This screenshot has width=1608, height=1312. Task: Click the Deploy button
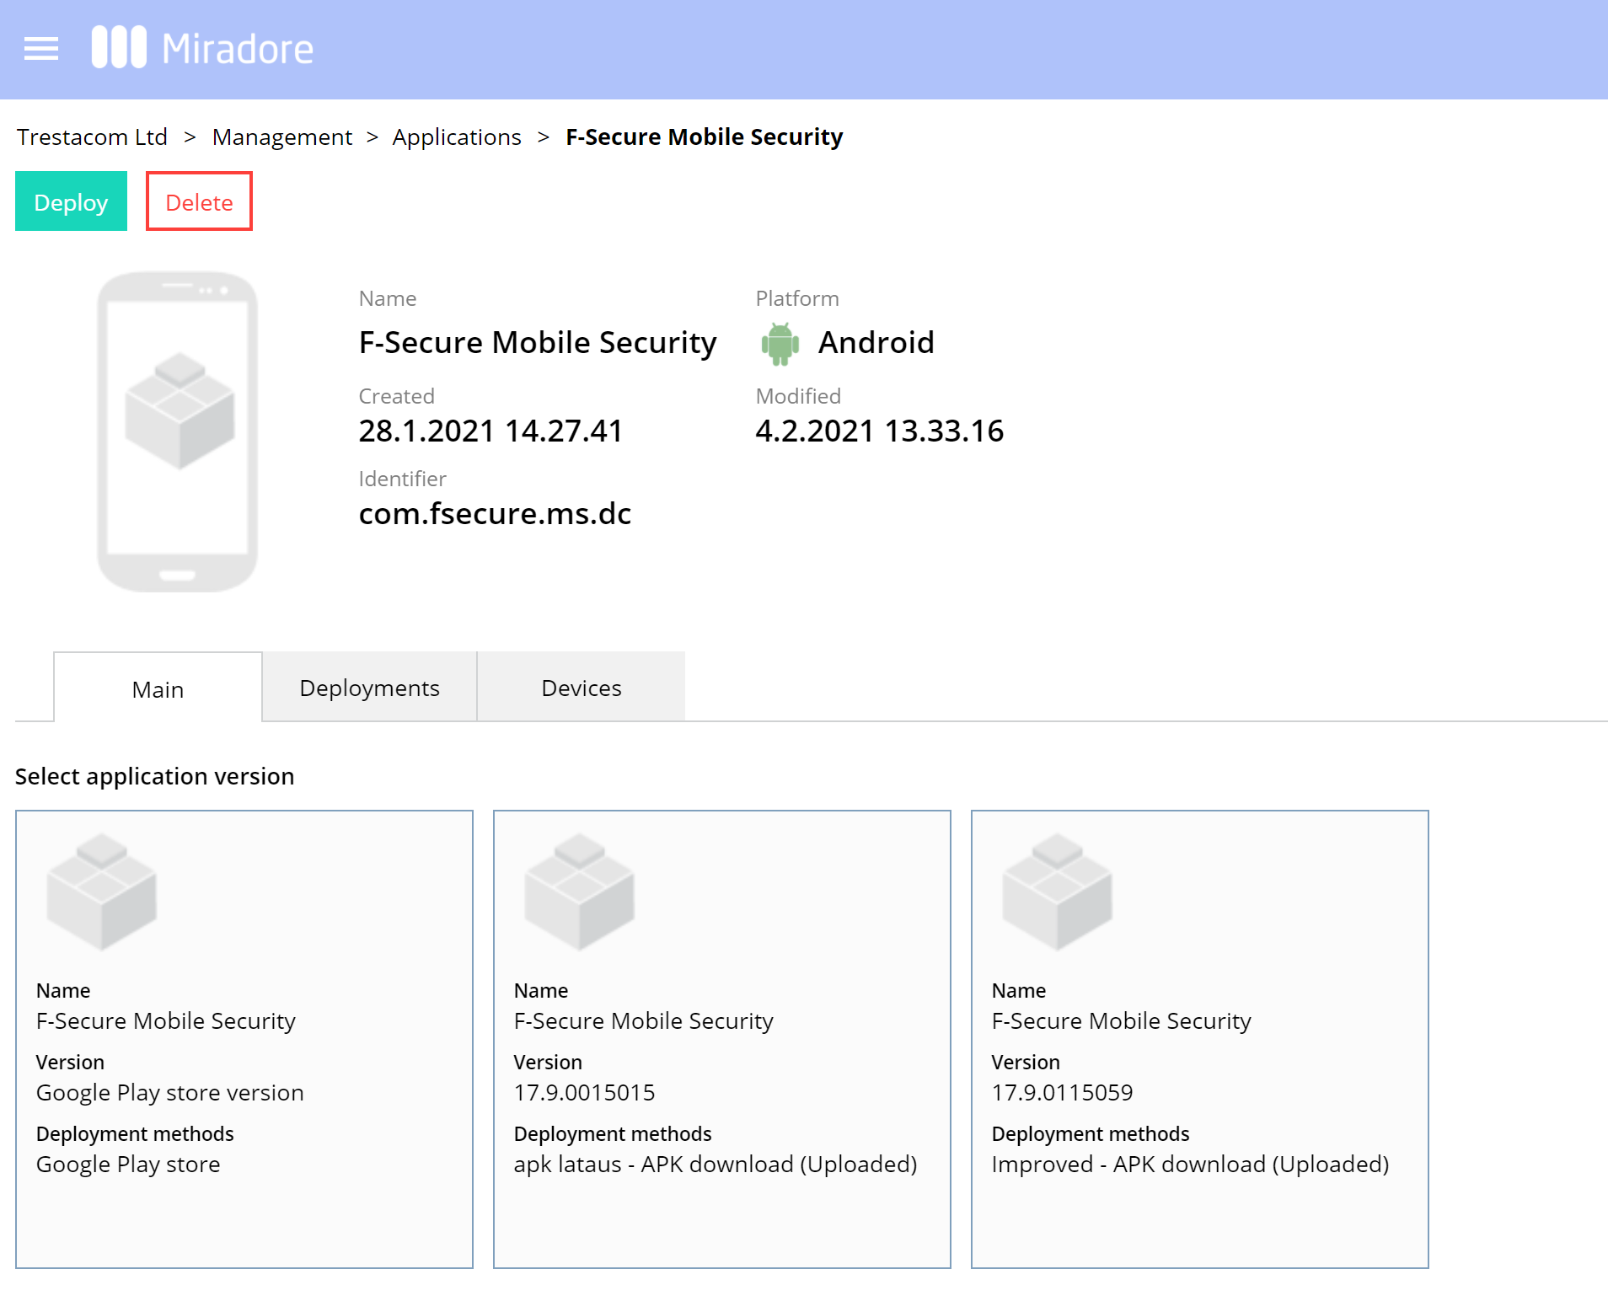tap(71, 201)
